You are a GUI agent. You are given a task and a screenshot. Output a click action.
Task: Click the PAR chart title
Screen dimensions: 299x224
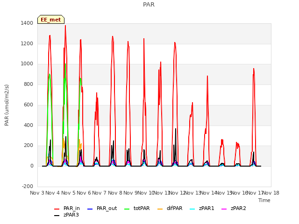pos(149,4)
